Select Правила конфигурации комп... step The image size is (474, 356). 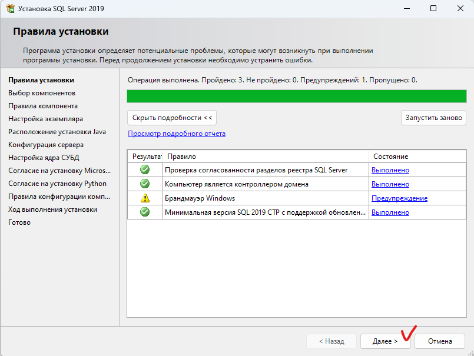(x=59, y=197)
